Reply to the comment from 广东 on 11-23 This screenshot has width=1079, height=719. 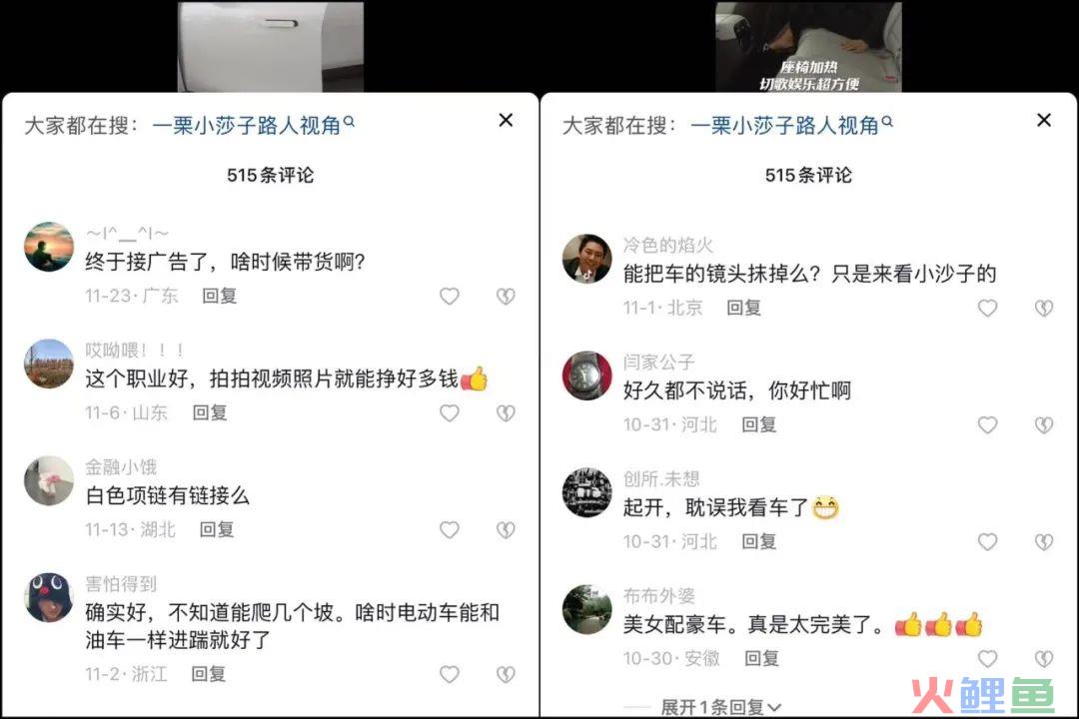pos(220,296)
